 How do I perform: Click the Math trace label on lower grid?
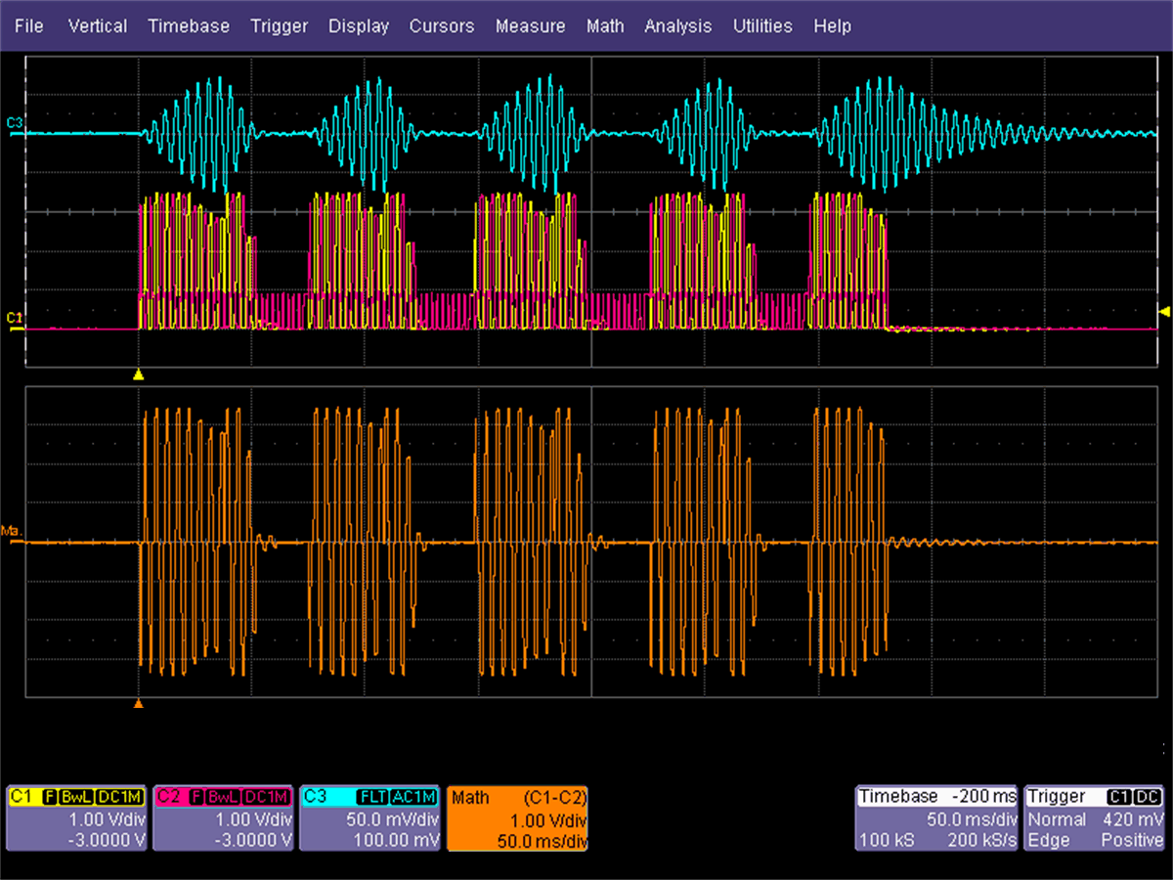(14, 531)
